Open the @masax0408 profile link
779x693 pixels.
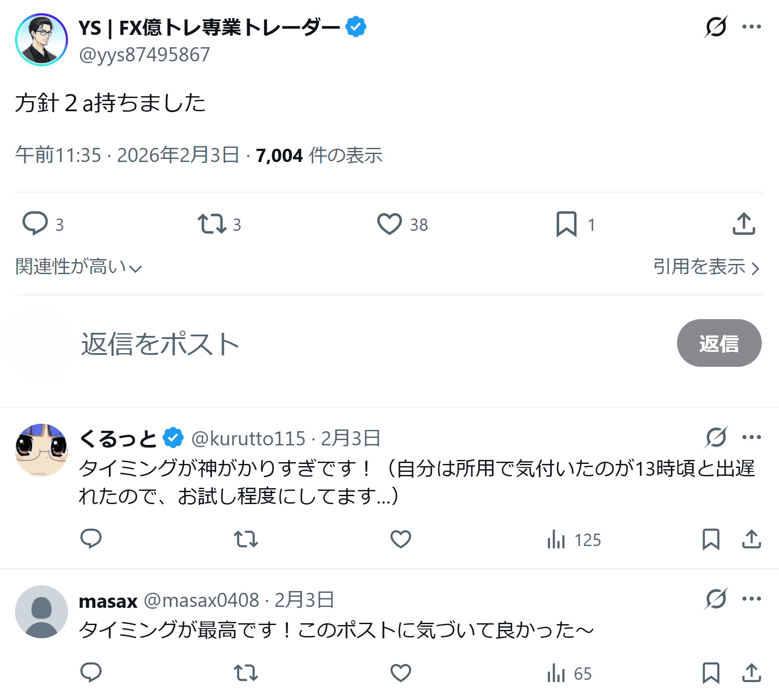201,600
